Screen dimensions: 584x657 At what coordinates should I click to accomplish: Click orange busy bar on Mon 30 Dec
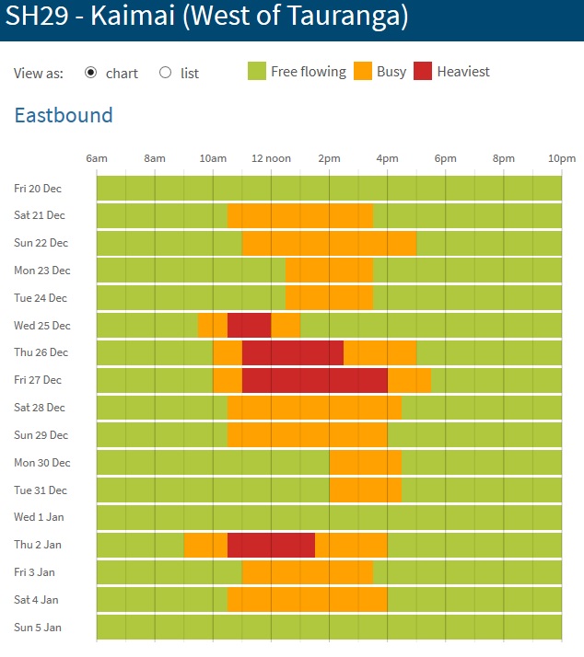coord(365,462)
